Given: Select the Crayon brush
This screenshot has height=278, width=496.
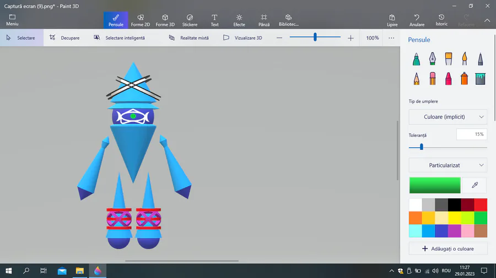Looking at the screenshot, I should point(449,79).
